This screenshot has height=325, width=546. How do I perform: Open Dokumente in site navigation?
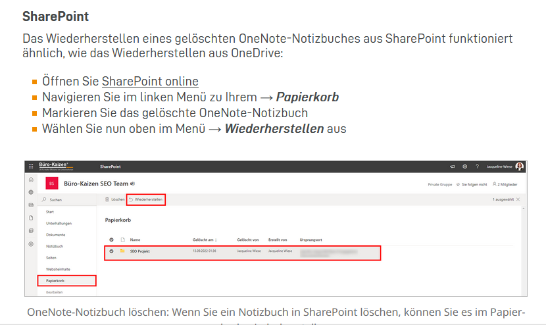coord(55,235)
